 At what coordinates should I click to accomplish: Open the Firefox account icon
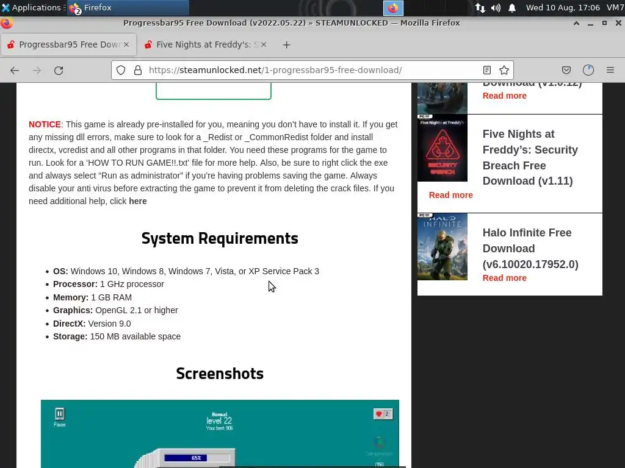(x=588, y=70)
